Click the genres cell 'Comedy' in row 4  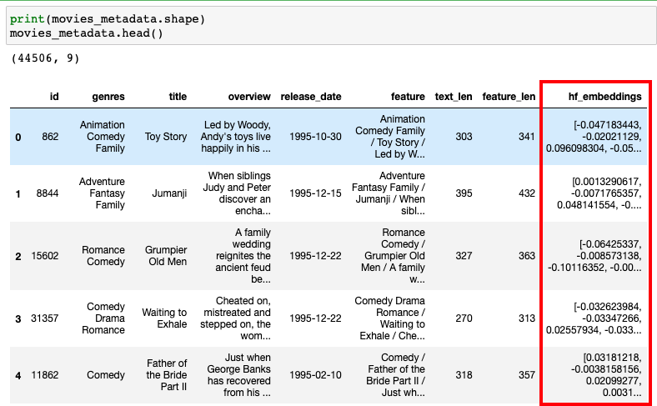click(x=106, y=374)
